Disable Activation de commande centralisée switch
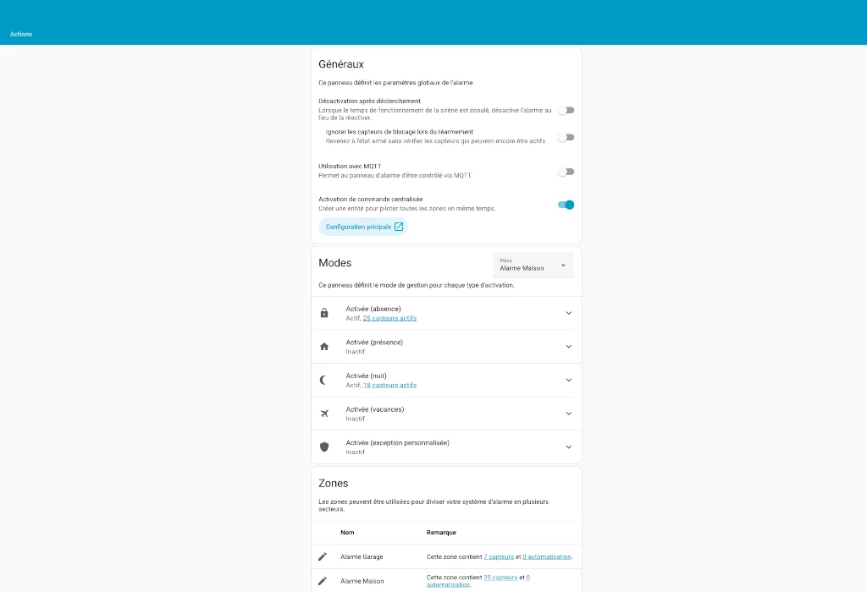 (566, 205)
